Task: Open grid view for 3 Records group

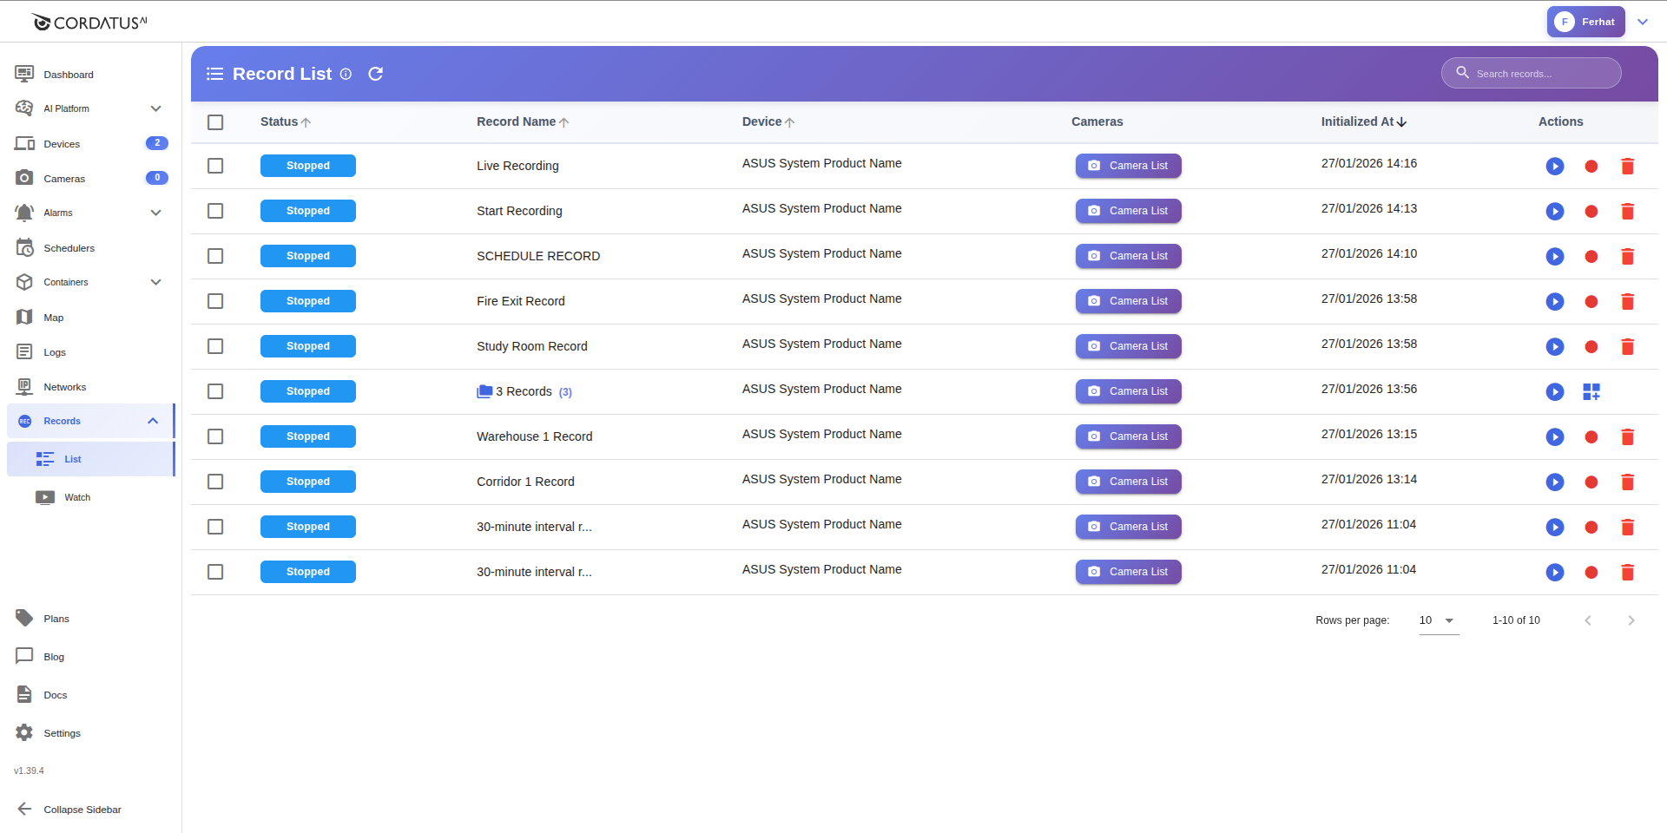Action: pyautogui.click(x=1591, y=392)
